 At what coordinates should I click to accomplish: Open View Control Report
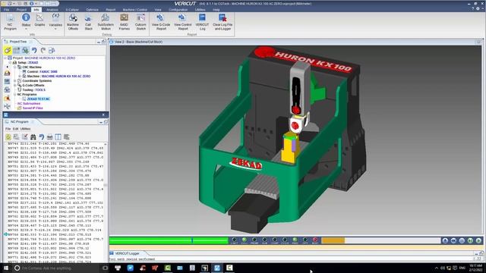pyautogui.click(x=183, y=22)
